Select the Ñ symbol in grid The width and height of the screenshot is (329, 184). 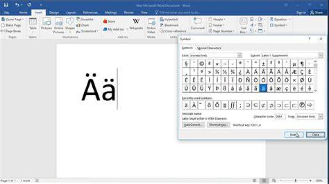click(x=248, y=80)
